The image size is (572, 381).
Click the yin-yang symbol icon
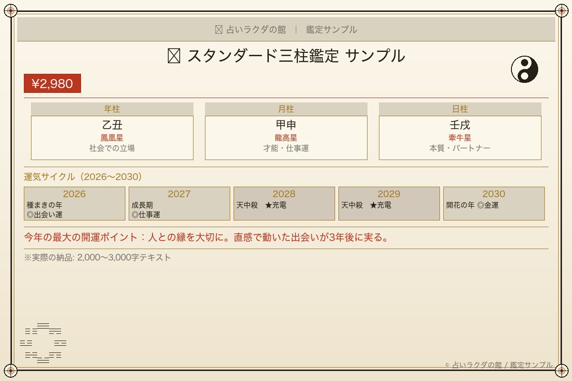(524, 70)
